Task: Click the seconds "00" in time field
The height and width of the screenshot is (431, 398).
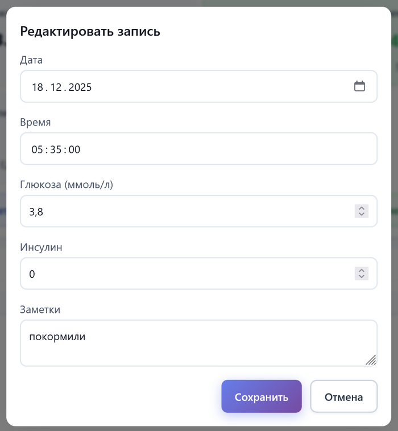Action: 74,149
